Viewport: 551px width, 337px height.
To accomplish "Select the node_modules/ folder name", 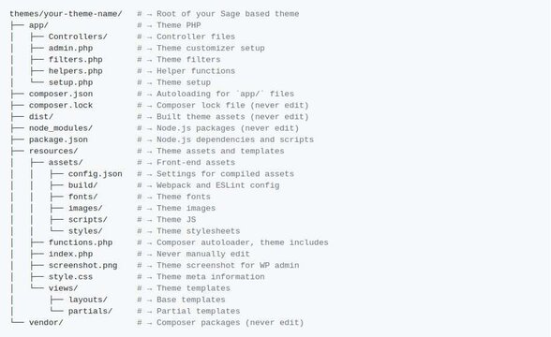I will pyautogui.click(x=61, y=128).
